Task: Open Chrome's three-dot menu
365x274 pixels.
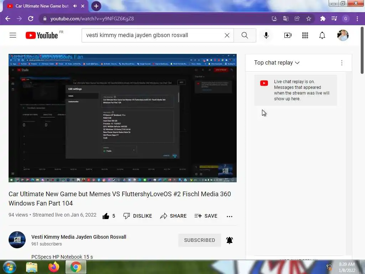Action: click(x=357, y=19)
